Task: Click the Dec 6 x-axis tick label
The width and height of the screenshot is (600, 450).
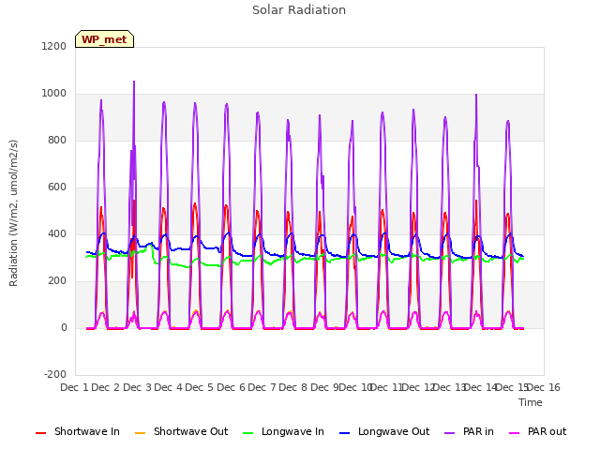Action: point(231,387)
